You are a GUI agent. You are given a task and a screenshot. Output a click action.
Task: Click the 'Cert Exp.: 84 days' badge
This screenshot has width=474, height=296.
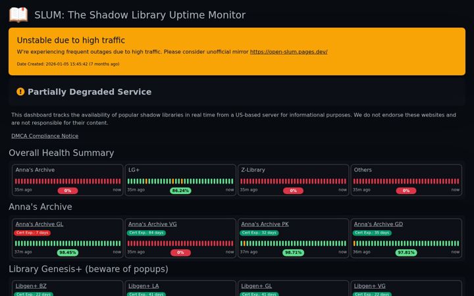pos(146,233)
